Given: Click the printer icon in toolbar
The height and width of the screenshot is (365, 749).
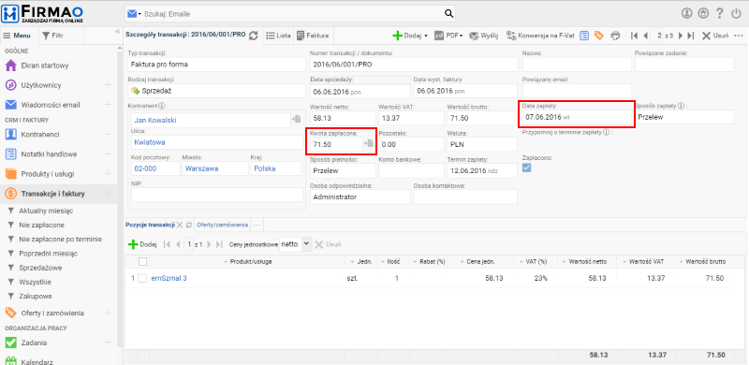Looking at the screenshot, I should tap(616, 36).
